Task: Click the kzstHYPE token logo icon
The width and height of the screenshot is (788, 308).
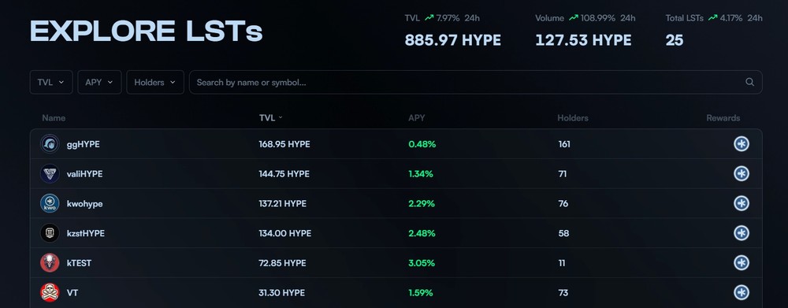Action: tap(50, 233)
